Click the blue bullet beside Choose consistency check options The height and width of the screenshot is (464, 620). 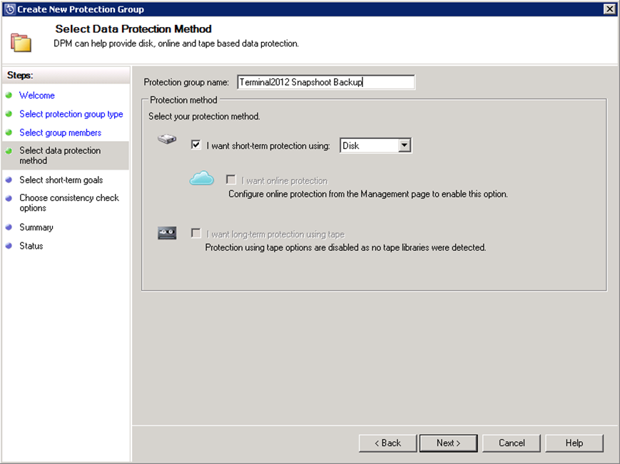[x=9, y=198]
